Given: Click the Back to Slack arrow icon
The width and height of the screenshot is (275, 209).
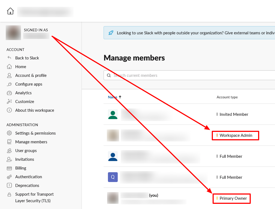Looking at the screenshot, I should coord(9,58).
